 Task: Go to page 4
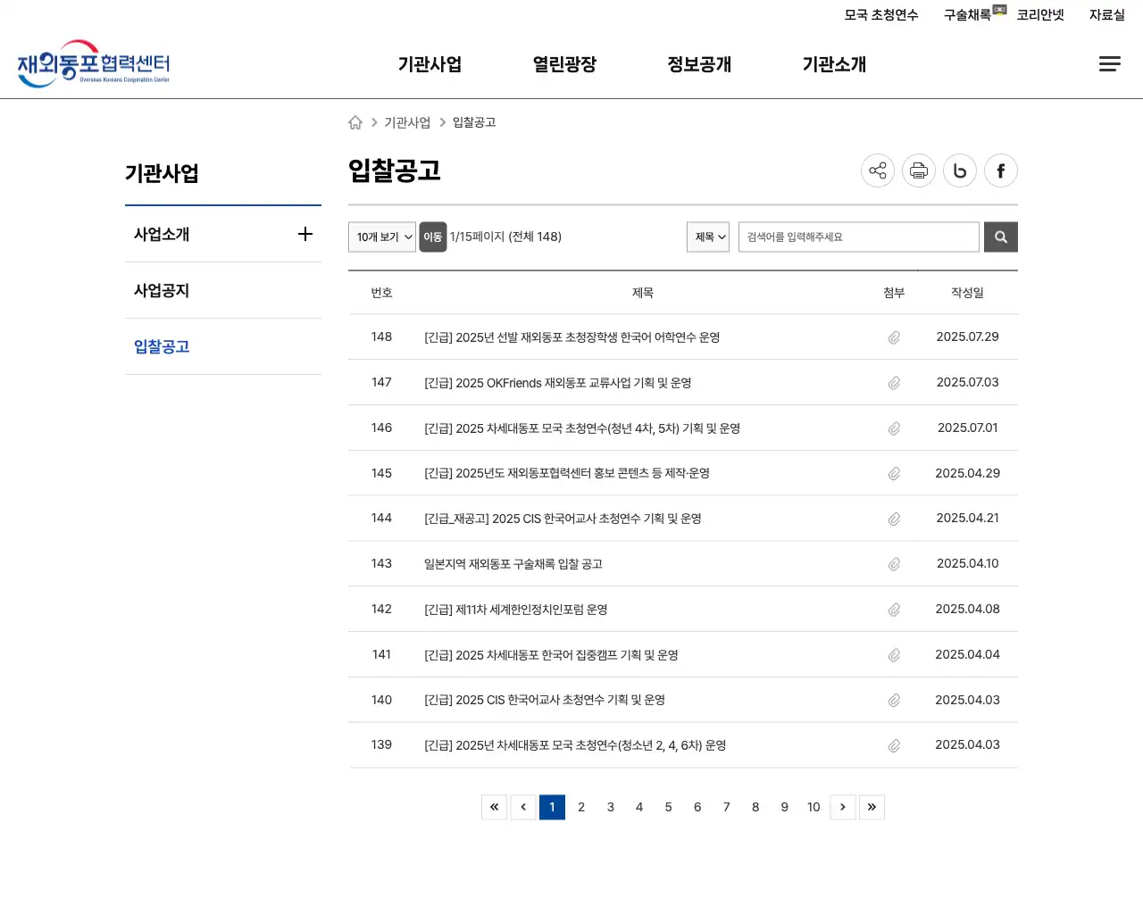[x=639, y=807]
